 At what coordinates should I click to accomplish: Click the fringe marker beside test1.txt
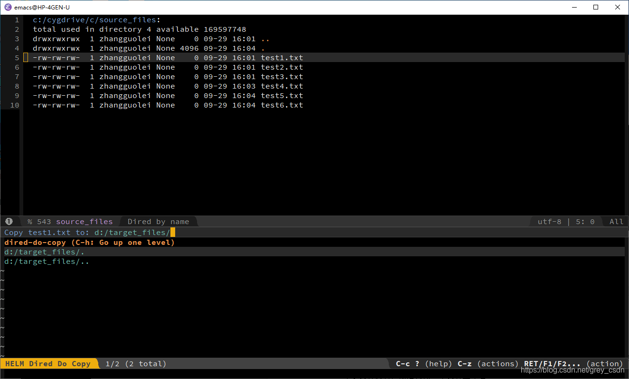point(26,57)
